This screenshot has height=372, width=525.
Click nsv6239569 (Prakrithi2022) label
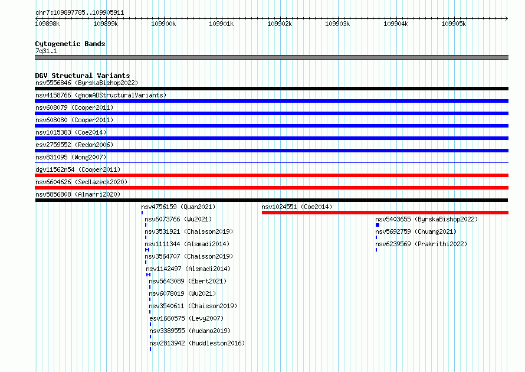tap(421, 244)
